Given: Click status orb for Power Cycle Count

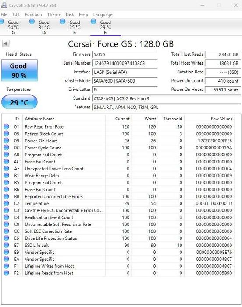Looking at the screenshot, I should click(x=6, y=148).
